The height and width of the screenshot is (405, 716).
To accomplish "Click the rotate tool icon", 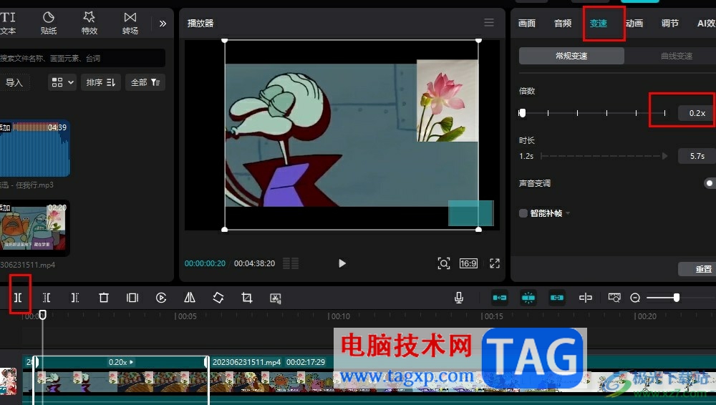I will 218,298.
